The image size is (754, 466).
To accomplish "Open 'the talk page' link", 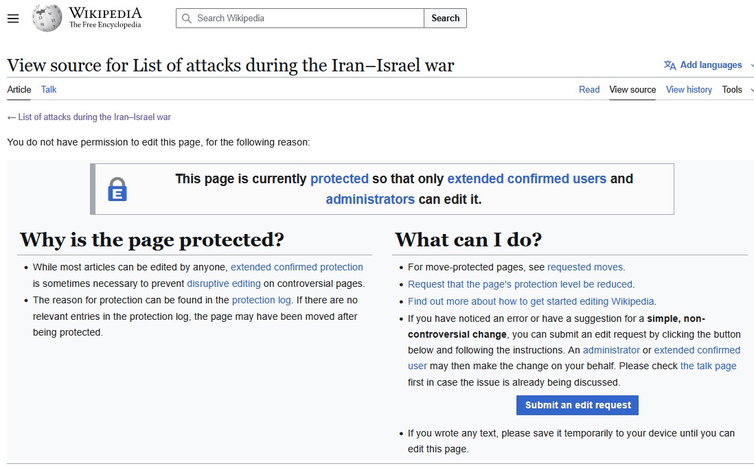I will point(708,366).
